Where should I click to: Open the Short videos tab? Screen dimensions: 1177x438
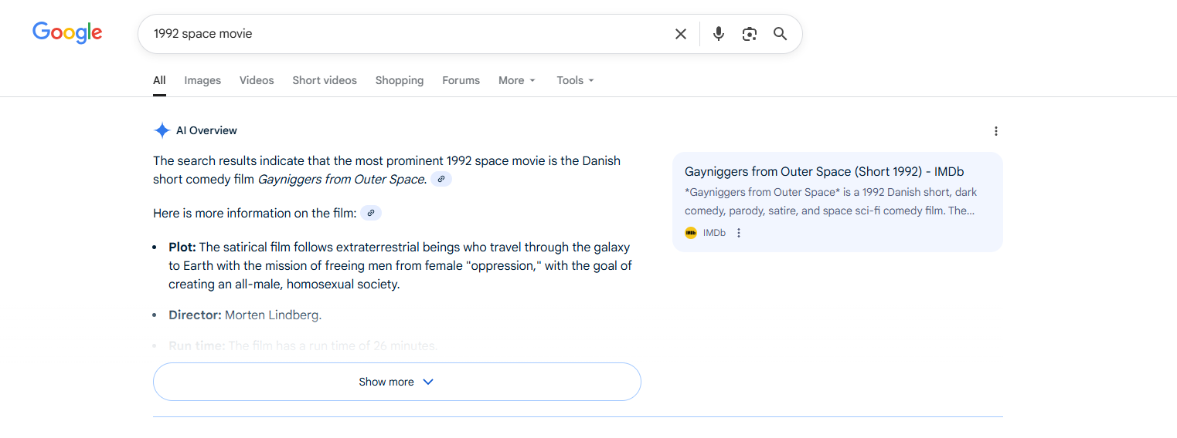(325, 80)
